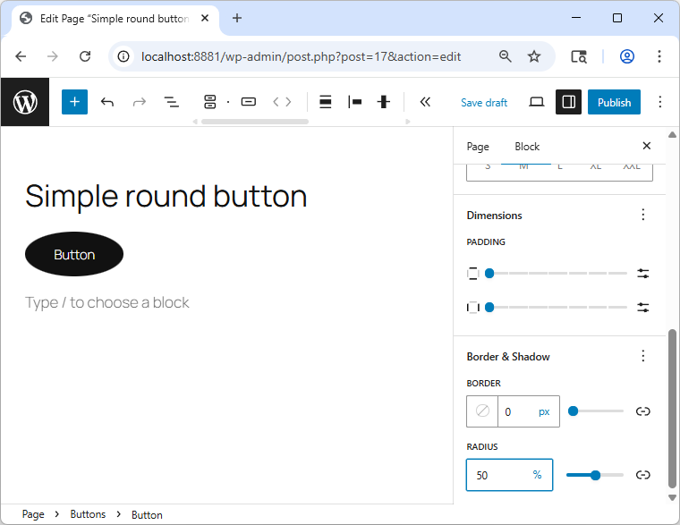The image size is (680, 525).
Task: Undo the last editor change
Action: point(107,102)
